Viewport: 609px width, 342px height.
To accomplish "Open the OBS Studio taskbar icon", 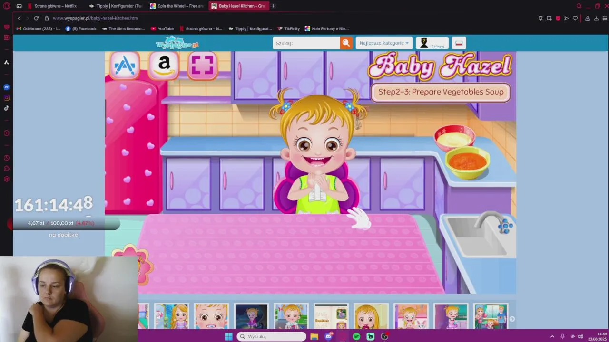I will coord(384,336).
